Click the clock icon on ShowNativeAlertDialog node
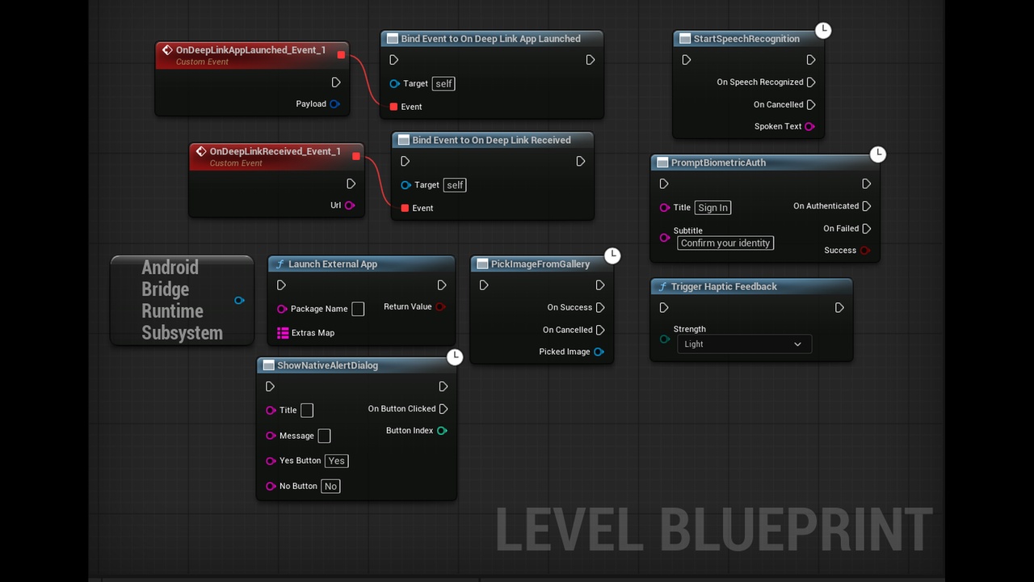Screen dimensions: 1034x582 tap(455, 356)
